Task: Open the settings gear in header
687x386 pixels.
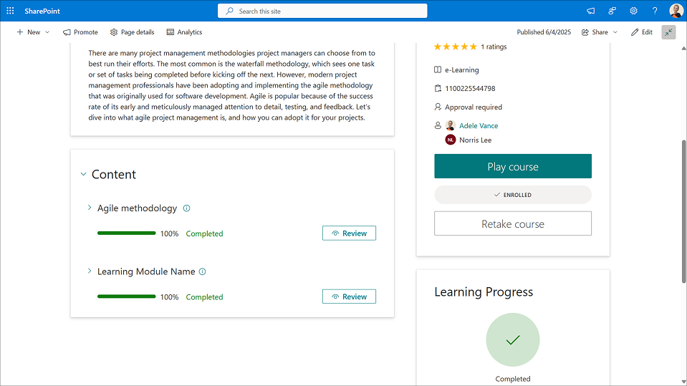Action: [x=634, y=11]
